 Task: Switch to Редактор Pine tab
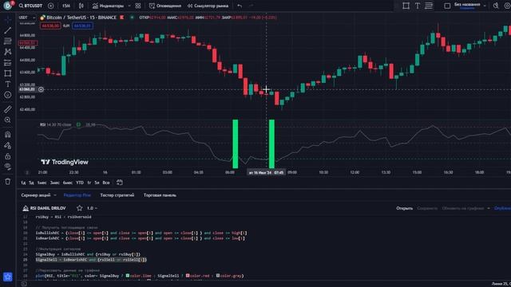(77, 195)
